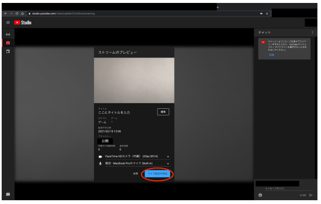Reload the page in the browser

[x=16, y=13]
